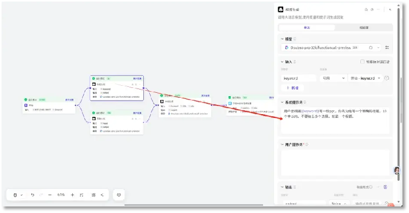Collapse the 输出 section
Screen dimensions: 409x213
(282, 187)
